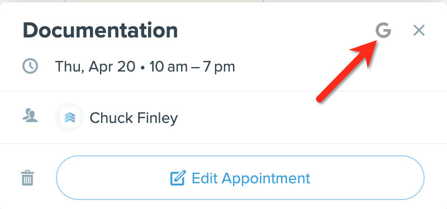Click the calendar background strip above popup
The width and height of the screenshot is (447, 209).
point(223,1)
